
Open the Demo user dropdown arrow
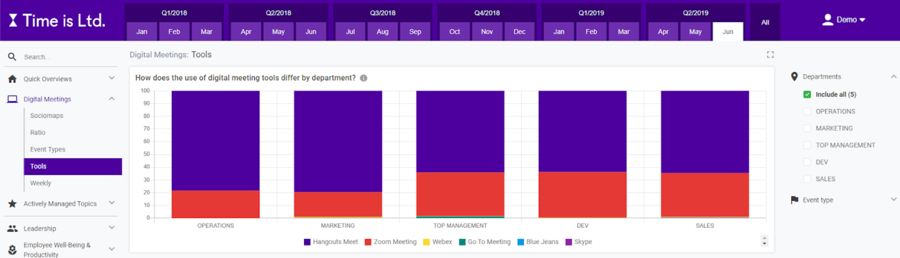coord(862,20)
